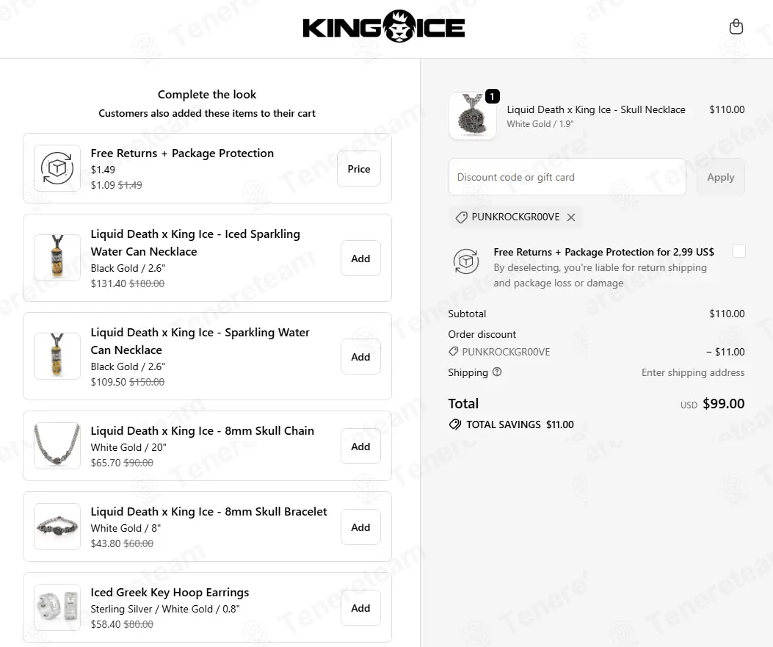
Task: View the Greek Key Hoop Earrings thumbnail
Action: click(57, 607)
